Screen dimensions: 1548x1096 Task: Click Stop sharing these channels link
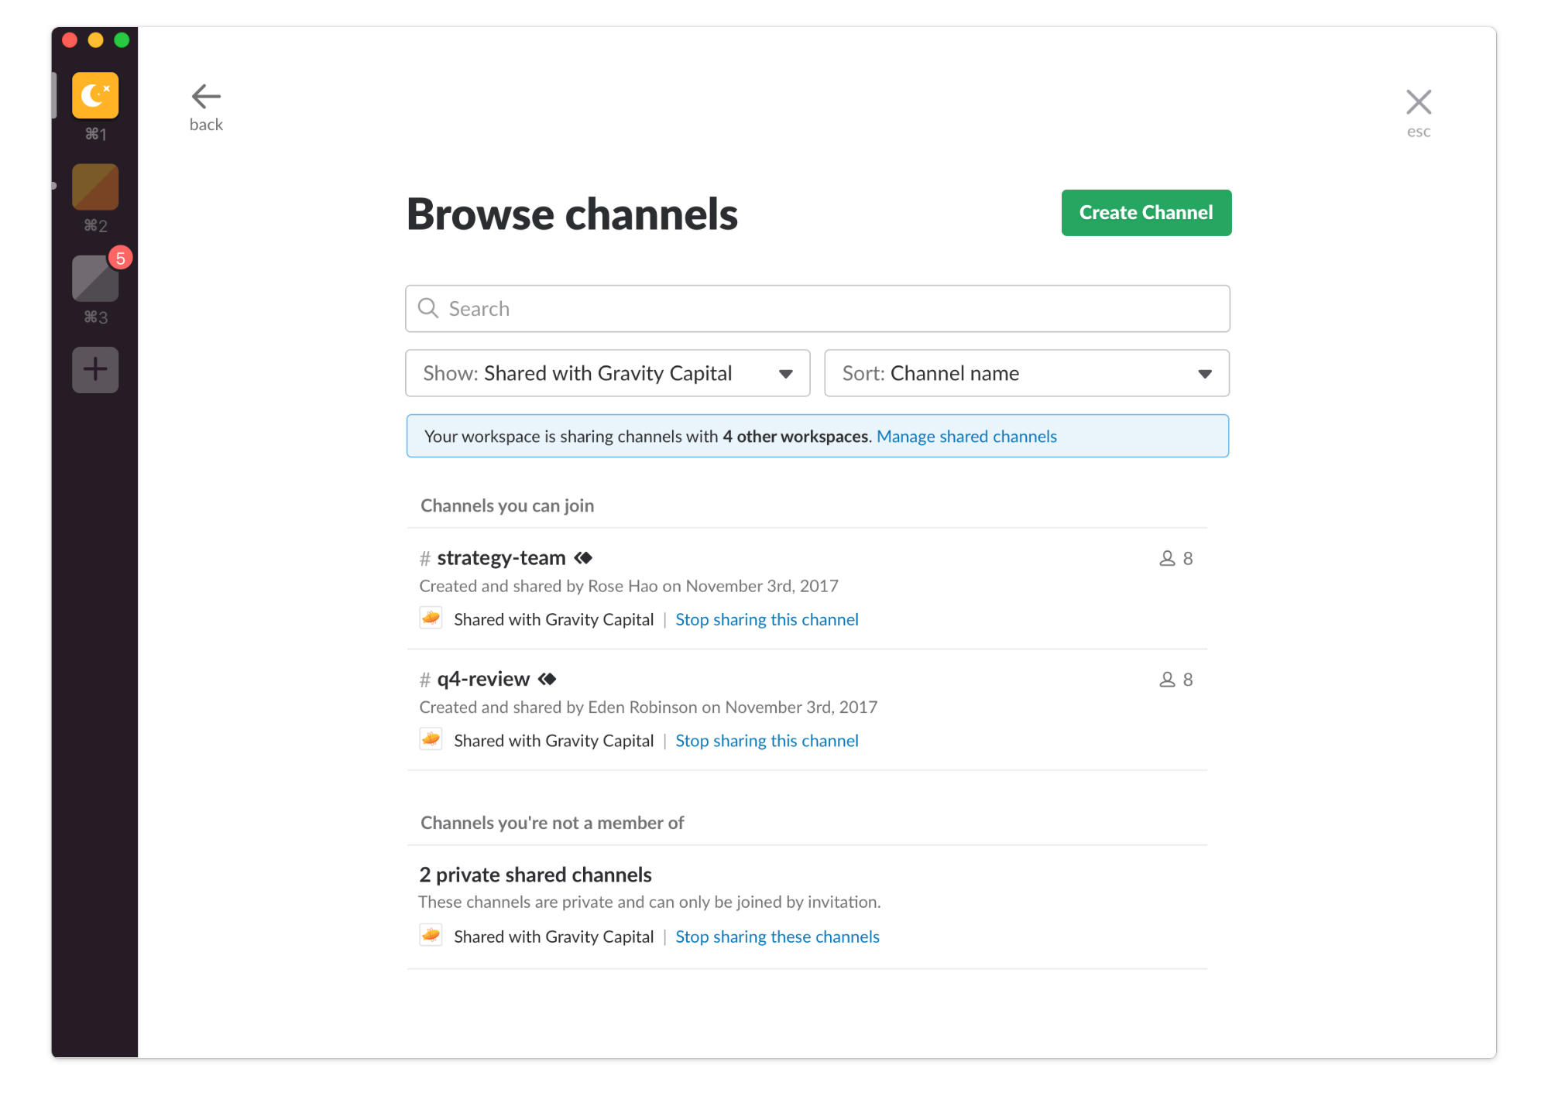pyautogui.click(x=777, y=937)
